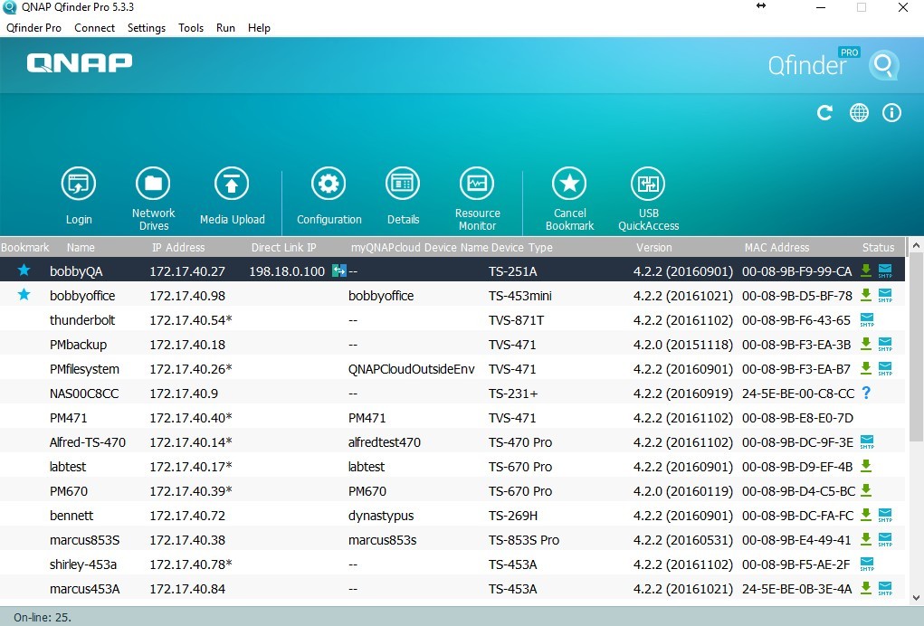
Task: Sort list by Device Type header
Action: coord(521,247)
